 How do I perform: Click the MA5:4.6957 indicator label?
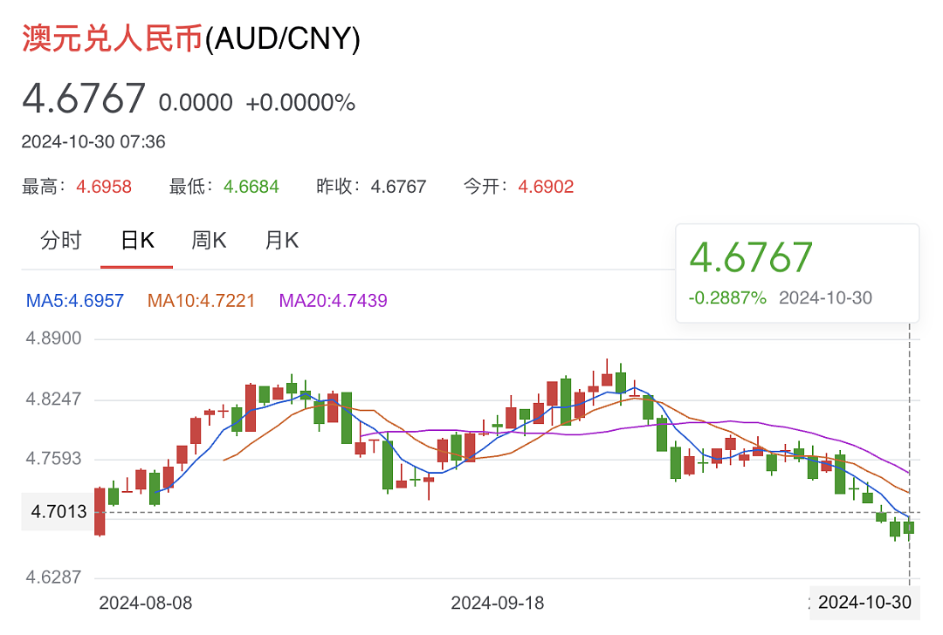[x=75, y=301]
